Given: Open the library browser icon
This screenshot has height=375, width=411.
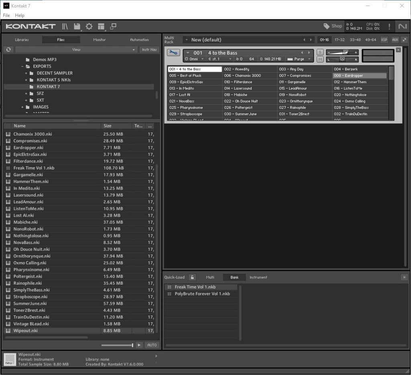Looking at the screenshot, I should [65, 27].
